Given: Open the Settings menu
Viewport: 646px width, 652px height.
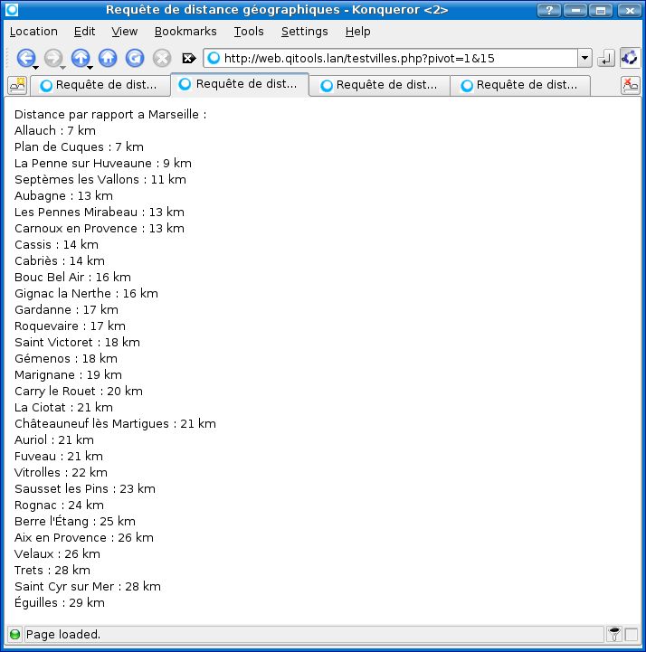Looking at the screenshot, I should [x=304, y=31].
